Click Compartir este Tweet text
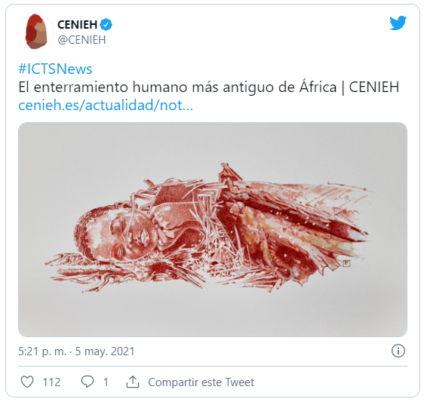Image resolution: width=424 pixels, height=402 pixels. (201, 382)
